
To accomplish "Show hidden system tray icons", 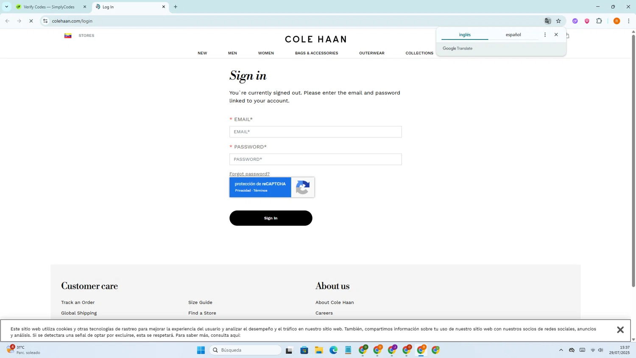I will 561,350.
